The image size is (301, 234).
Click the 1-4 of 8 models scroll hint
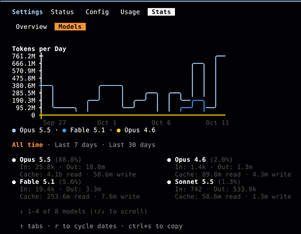84,211
